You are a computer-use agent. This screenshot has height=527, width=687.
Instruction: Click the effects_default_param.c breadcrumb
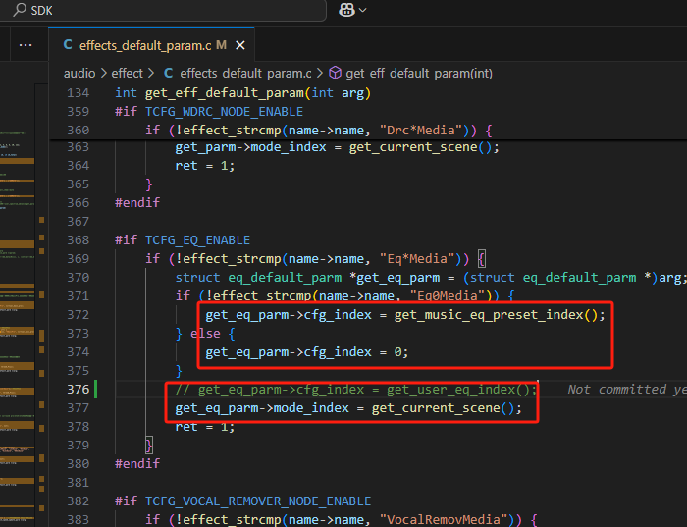pos(245,74)
